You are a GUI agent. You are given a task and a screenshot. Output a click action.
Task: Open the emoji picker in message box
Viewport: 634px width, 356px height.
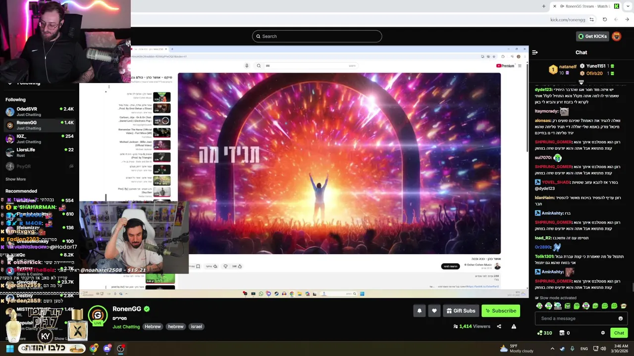621,318
